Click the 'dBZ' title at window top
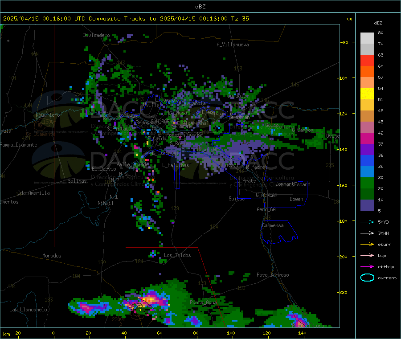401x339 pixels. 200,6
